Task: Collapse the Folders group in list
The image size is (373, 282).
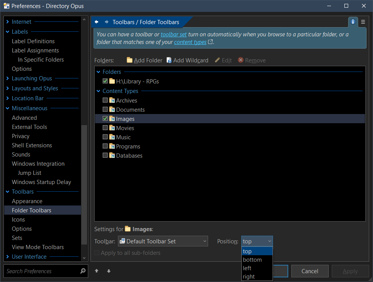Action: click(98, 72)
